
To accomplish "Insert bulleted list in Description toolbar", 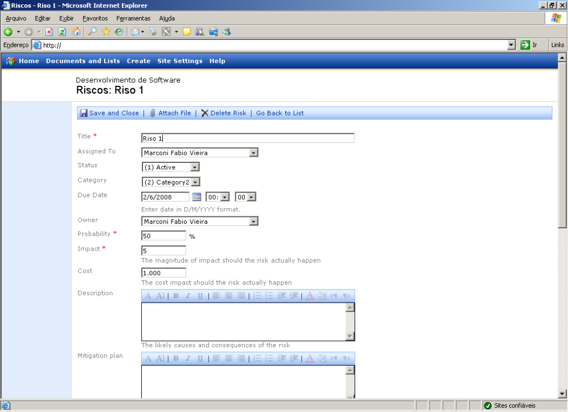I will pyautogui.click(x=269, y=296).
